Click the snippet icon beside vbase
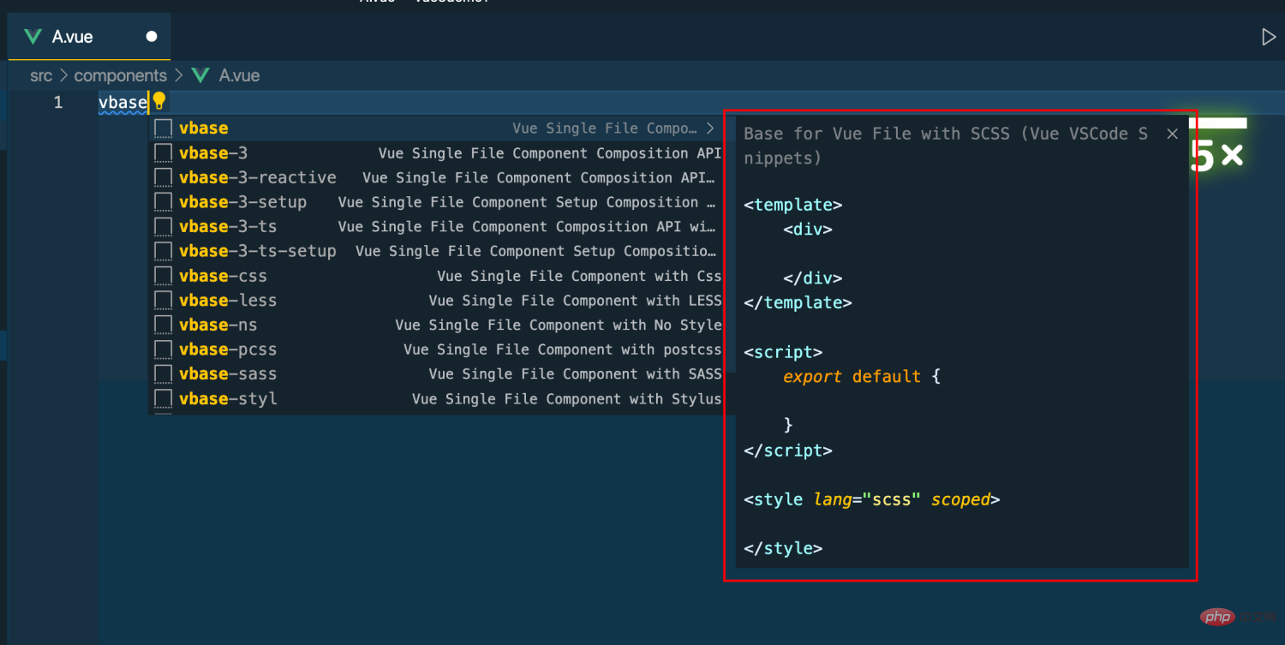The width and height of the screenshot is (1285, 645). (162, 127)
